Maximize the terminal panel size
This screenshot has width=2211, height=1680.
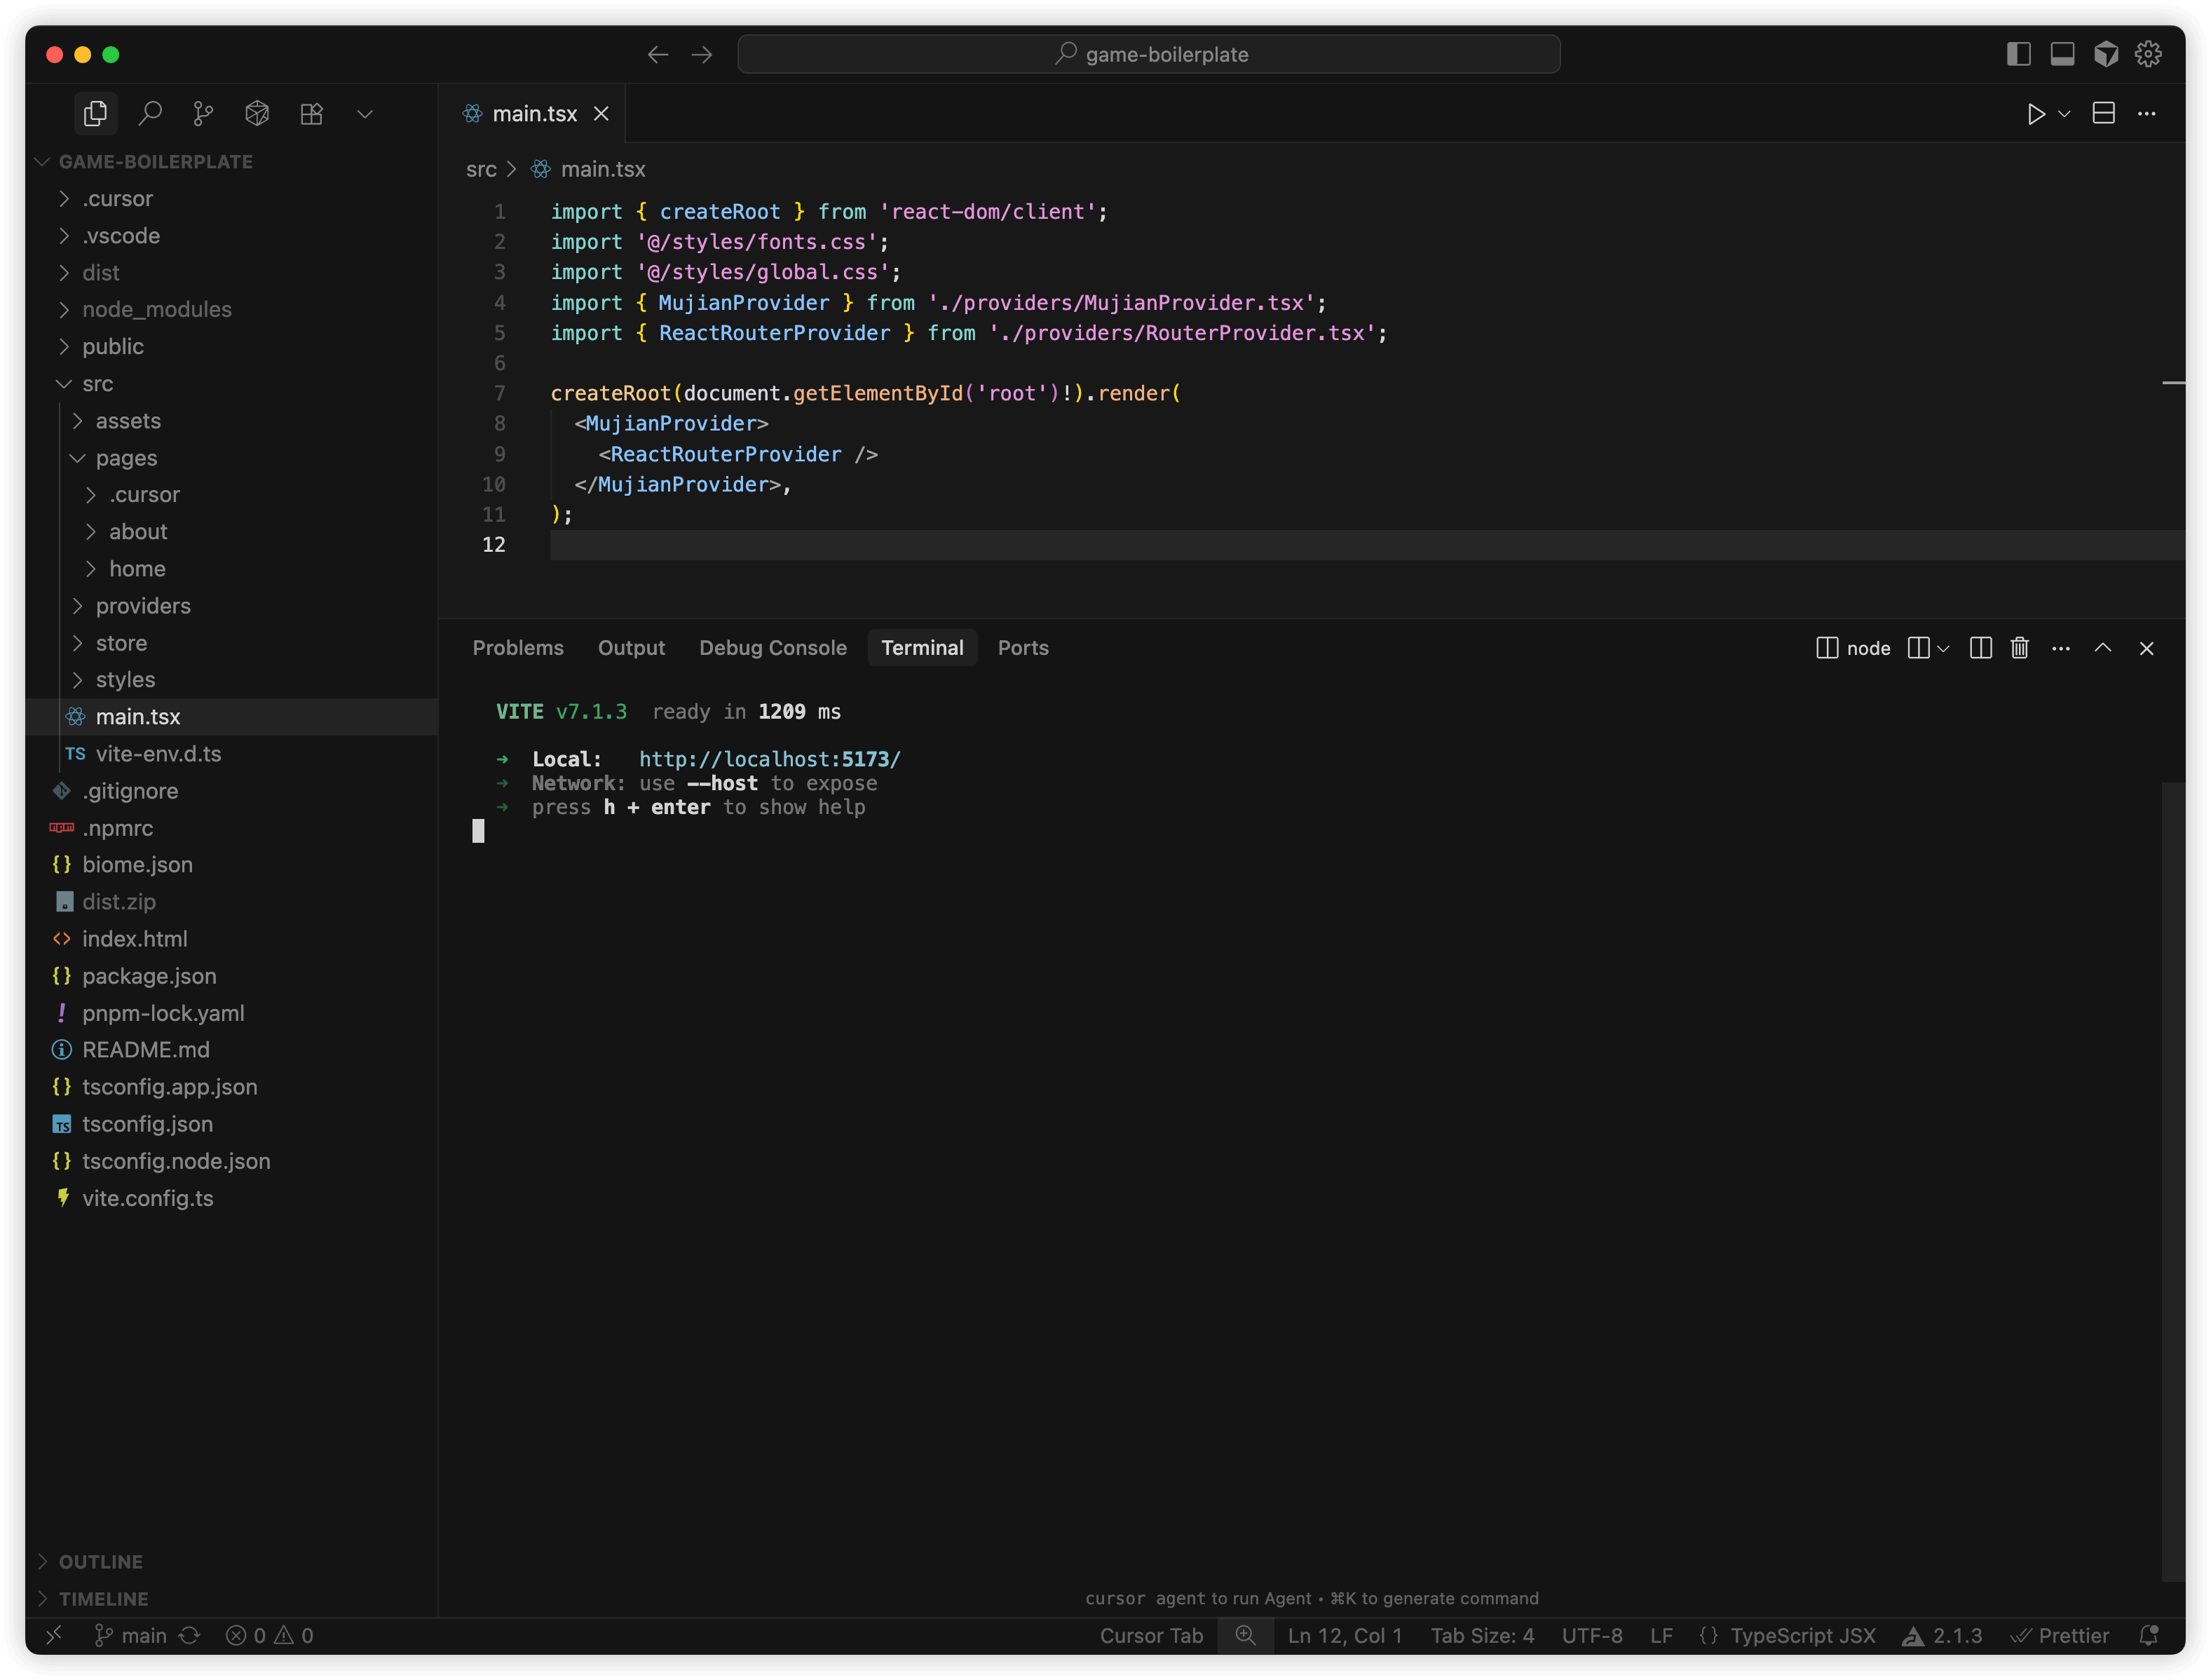pos(2103,648)
